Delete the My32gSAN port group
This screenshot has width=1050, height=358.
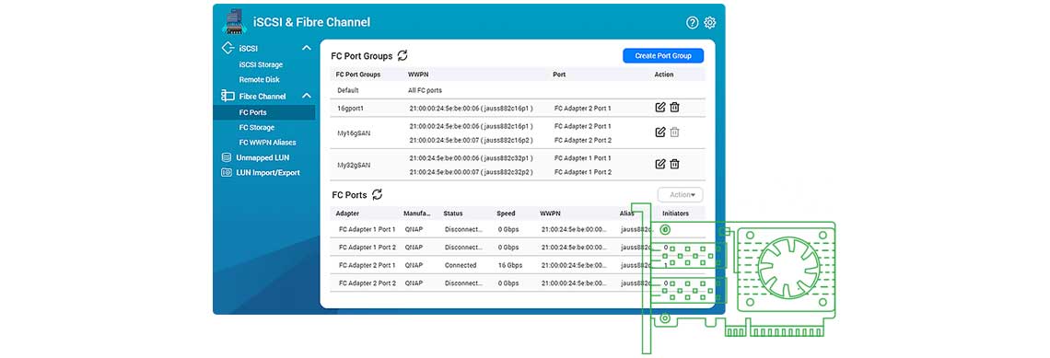click(x=675, y=164)
